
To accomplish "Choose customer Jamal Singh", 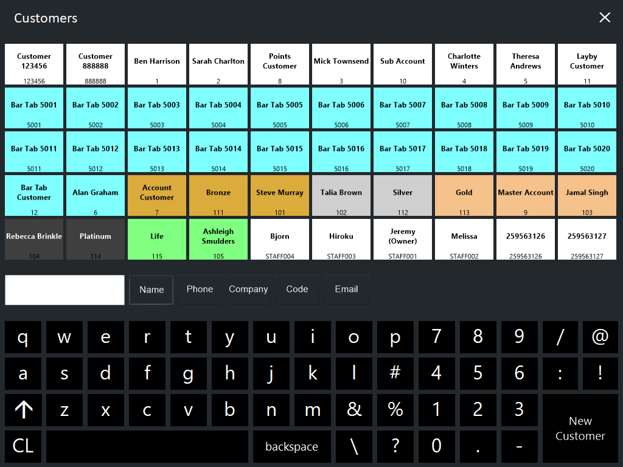I will click(x=587, y=195).
